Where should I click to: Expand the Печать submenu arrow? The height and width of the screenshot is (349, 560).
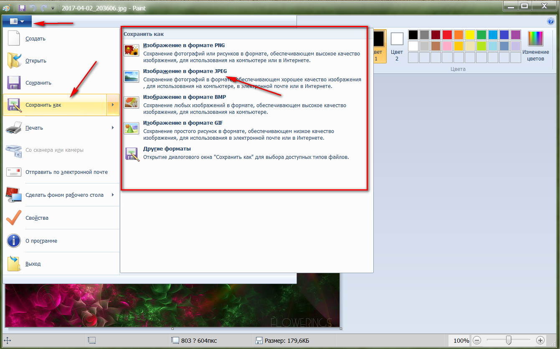click(113, 128)
